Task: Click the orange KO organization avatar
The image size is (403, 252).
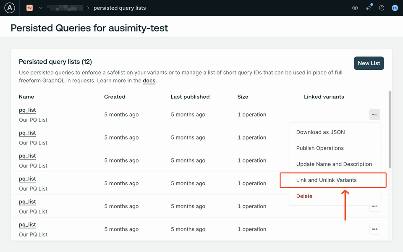Action: (29, 8)
